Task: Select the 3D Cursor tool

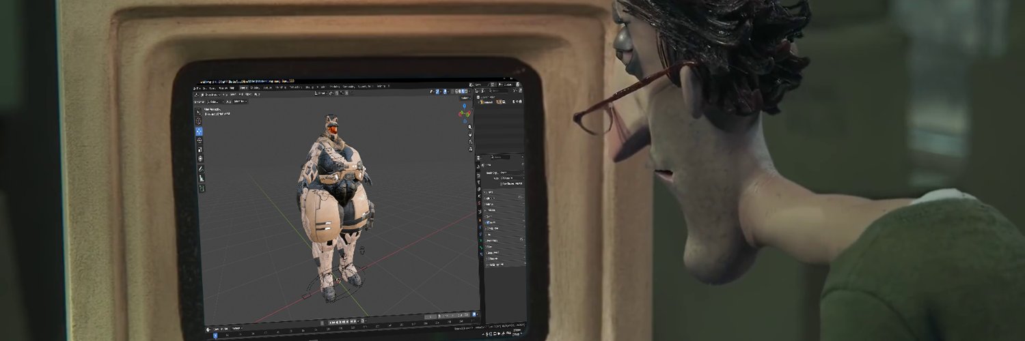Action: (x=199, y=121)
